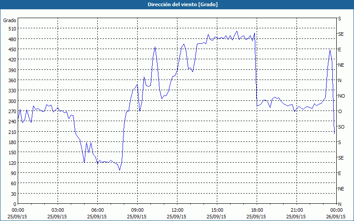Select the 21:00 time label
This screenshot has height=221, width=354.
[296, 210]
